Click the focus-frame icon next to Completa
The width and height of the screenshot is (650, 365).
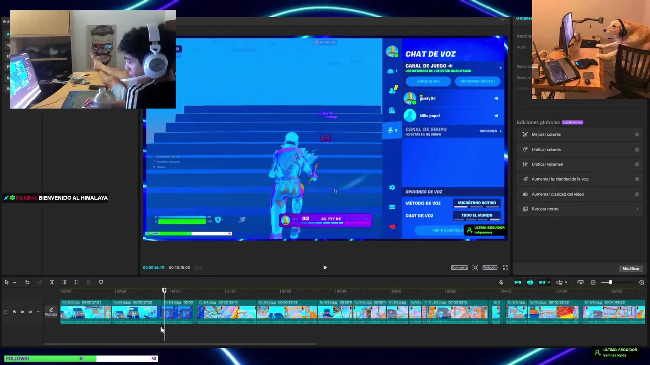pyautogui.click(x=475, y=268)
